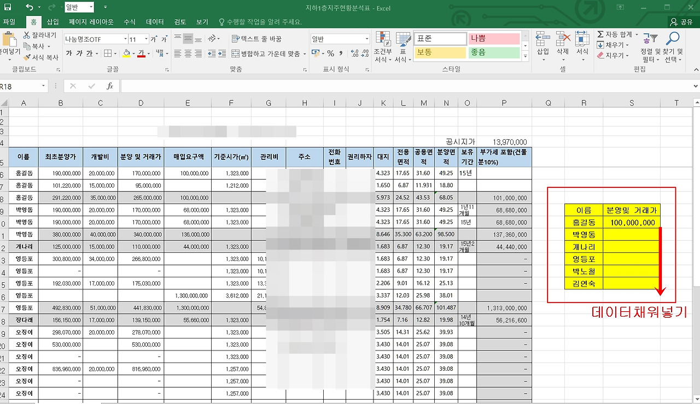Toggle bold (굵은 가) formatting

[69, 54]
